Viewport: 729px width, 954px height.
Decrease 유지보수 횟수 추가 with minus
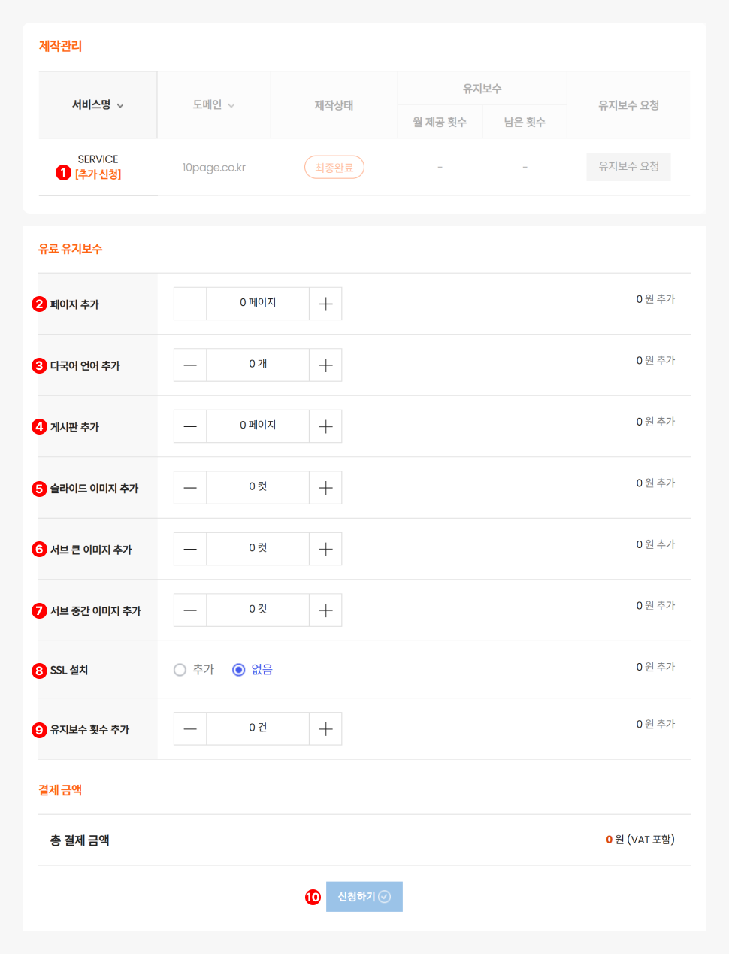190,728
